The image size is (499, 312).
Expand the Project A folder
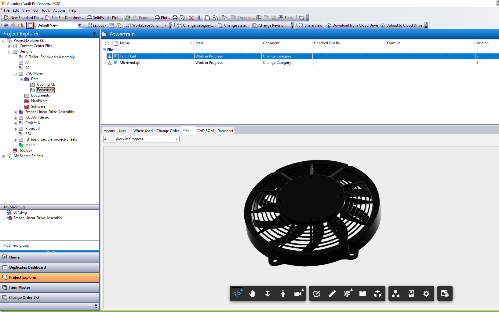pos(15,123)
